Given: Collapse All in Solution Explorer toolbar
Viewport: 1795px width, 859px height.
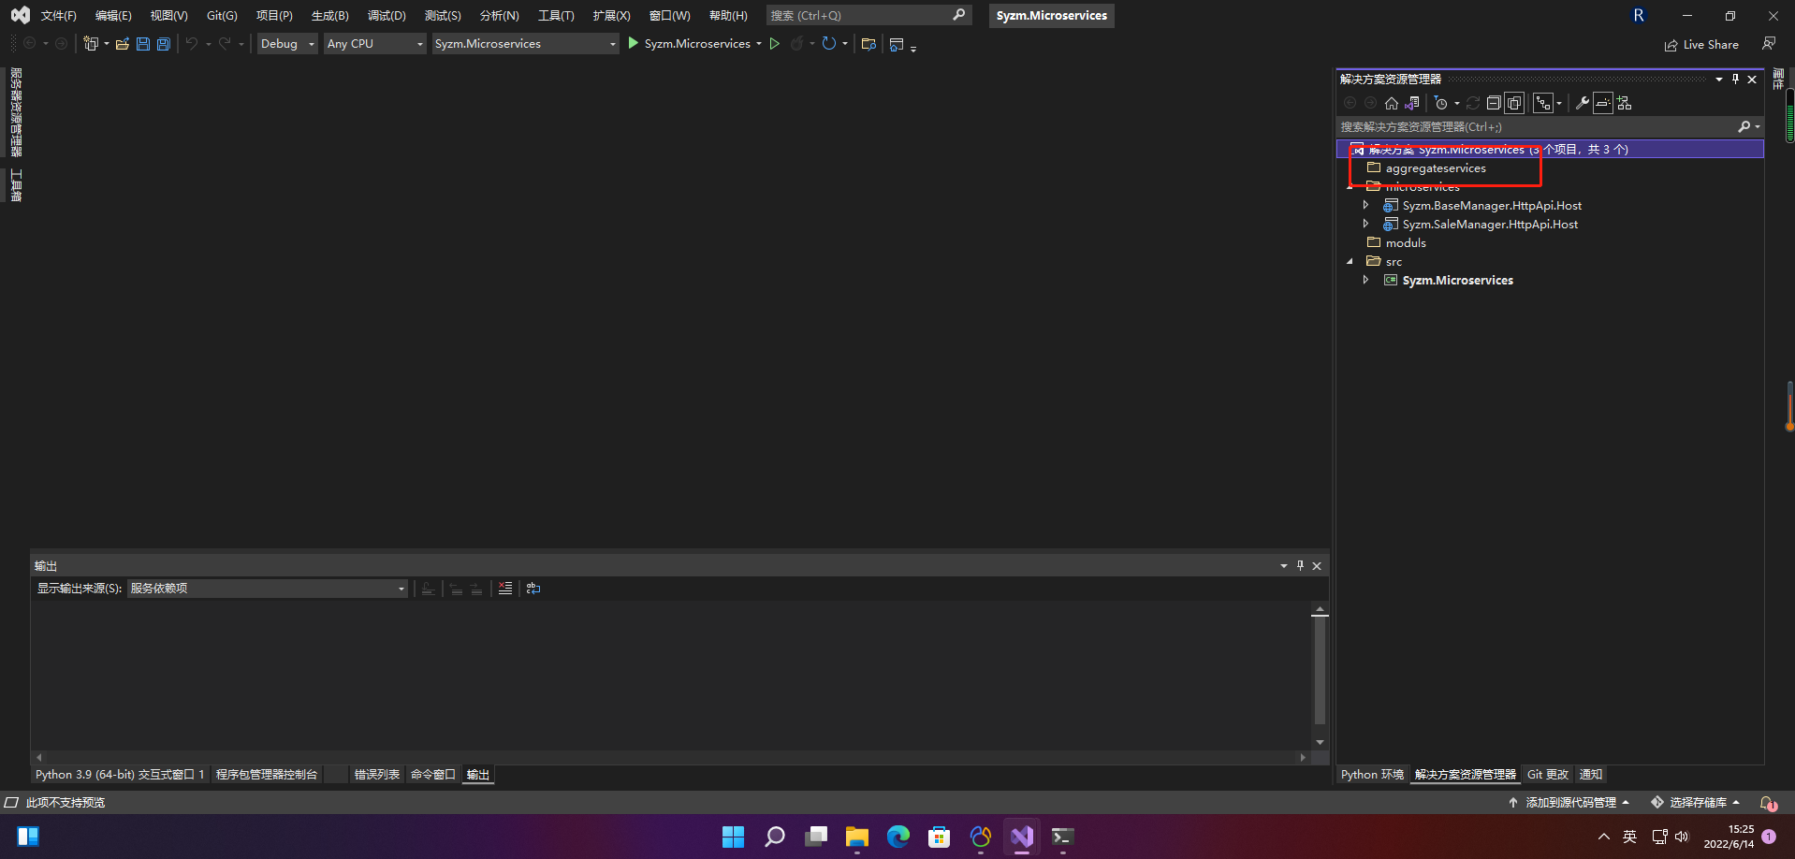Looking at the screenshot, I should [x=1494, y=103].
